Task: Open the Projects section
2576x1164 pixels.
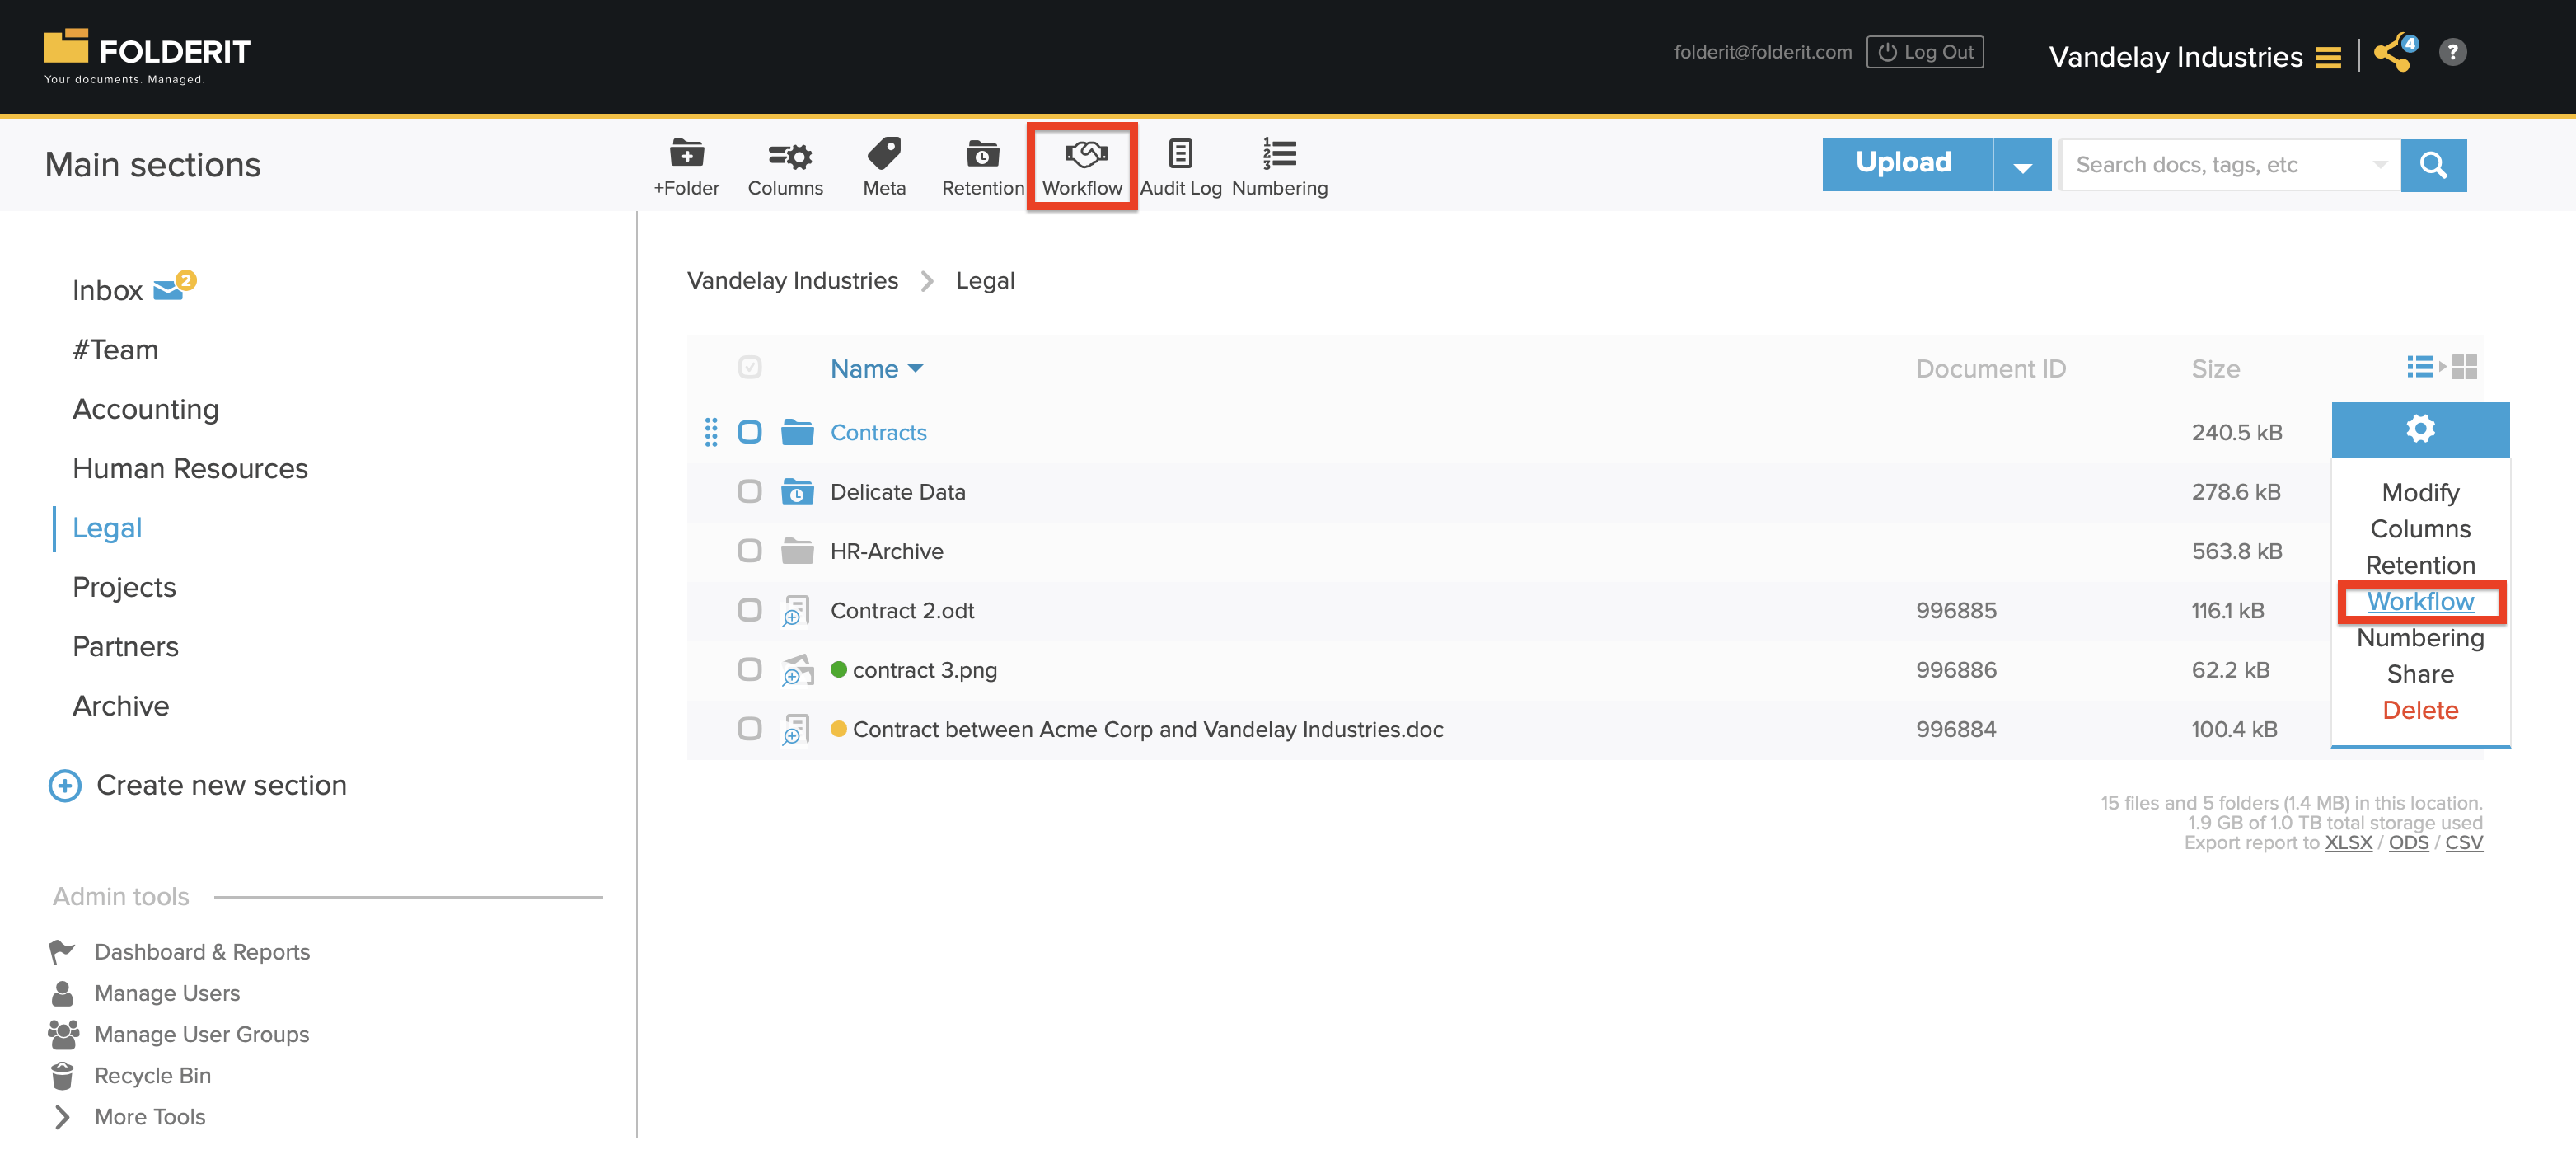Action: 124,588
